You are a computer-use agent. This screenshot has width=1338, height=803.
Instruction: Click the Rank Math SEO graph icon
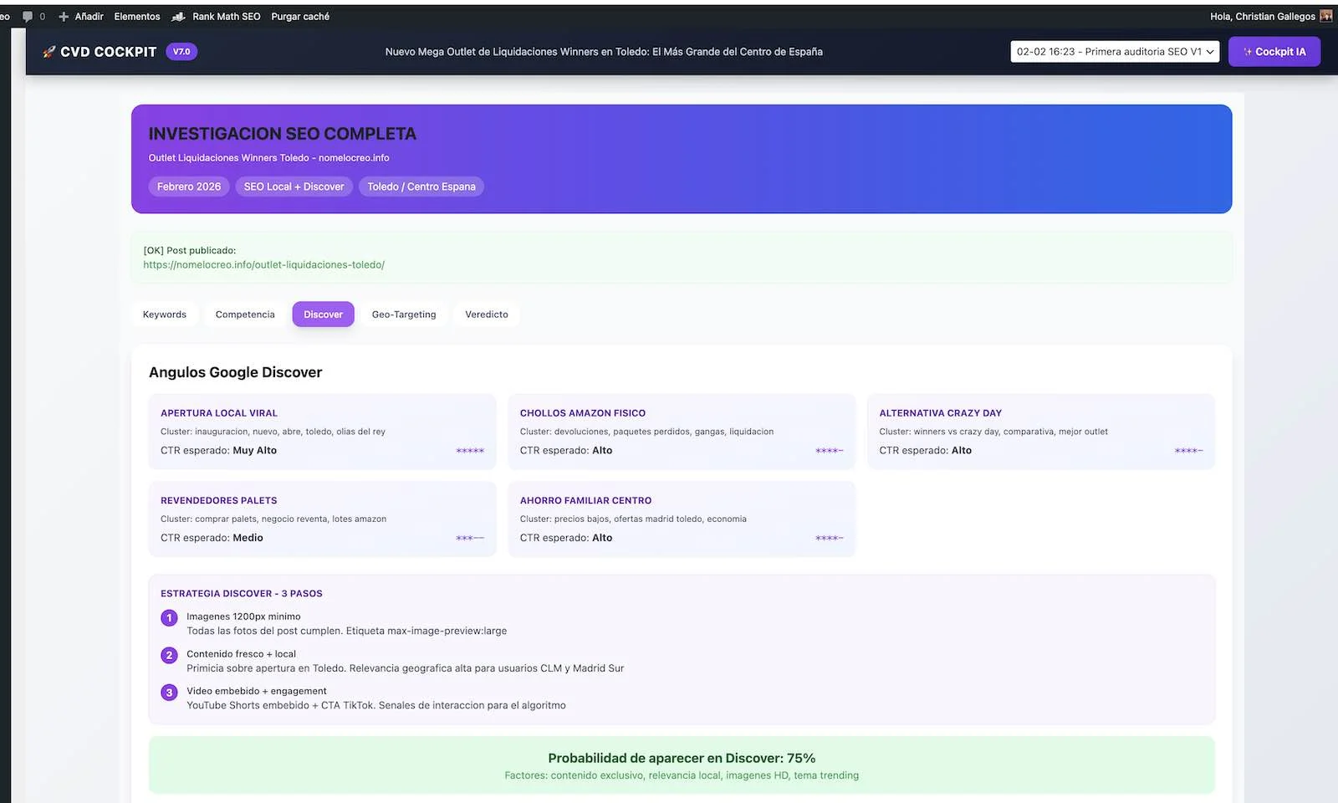point(178,16)
